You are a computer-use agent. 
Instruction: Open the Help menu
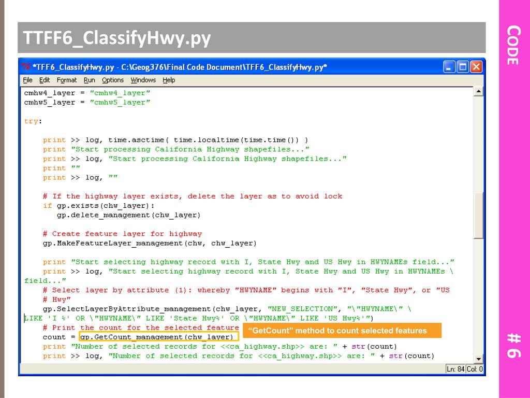point(169,80)
